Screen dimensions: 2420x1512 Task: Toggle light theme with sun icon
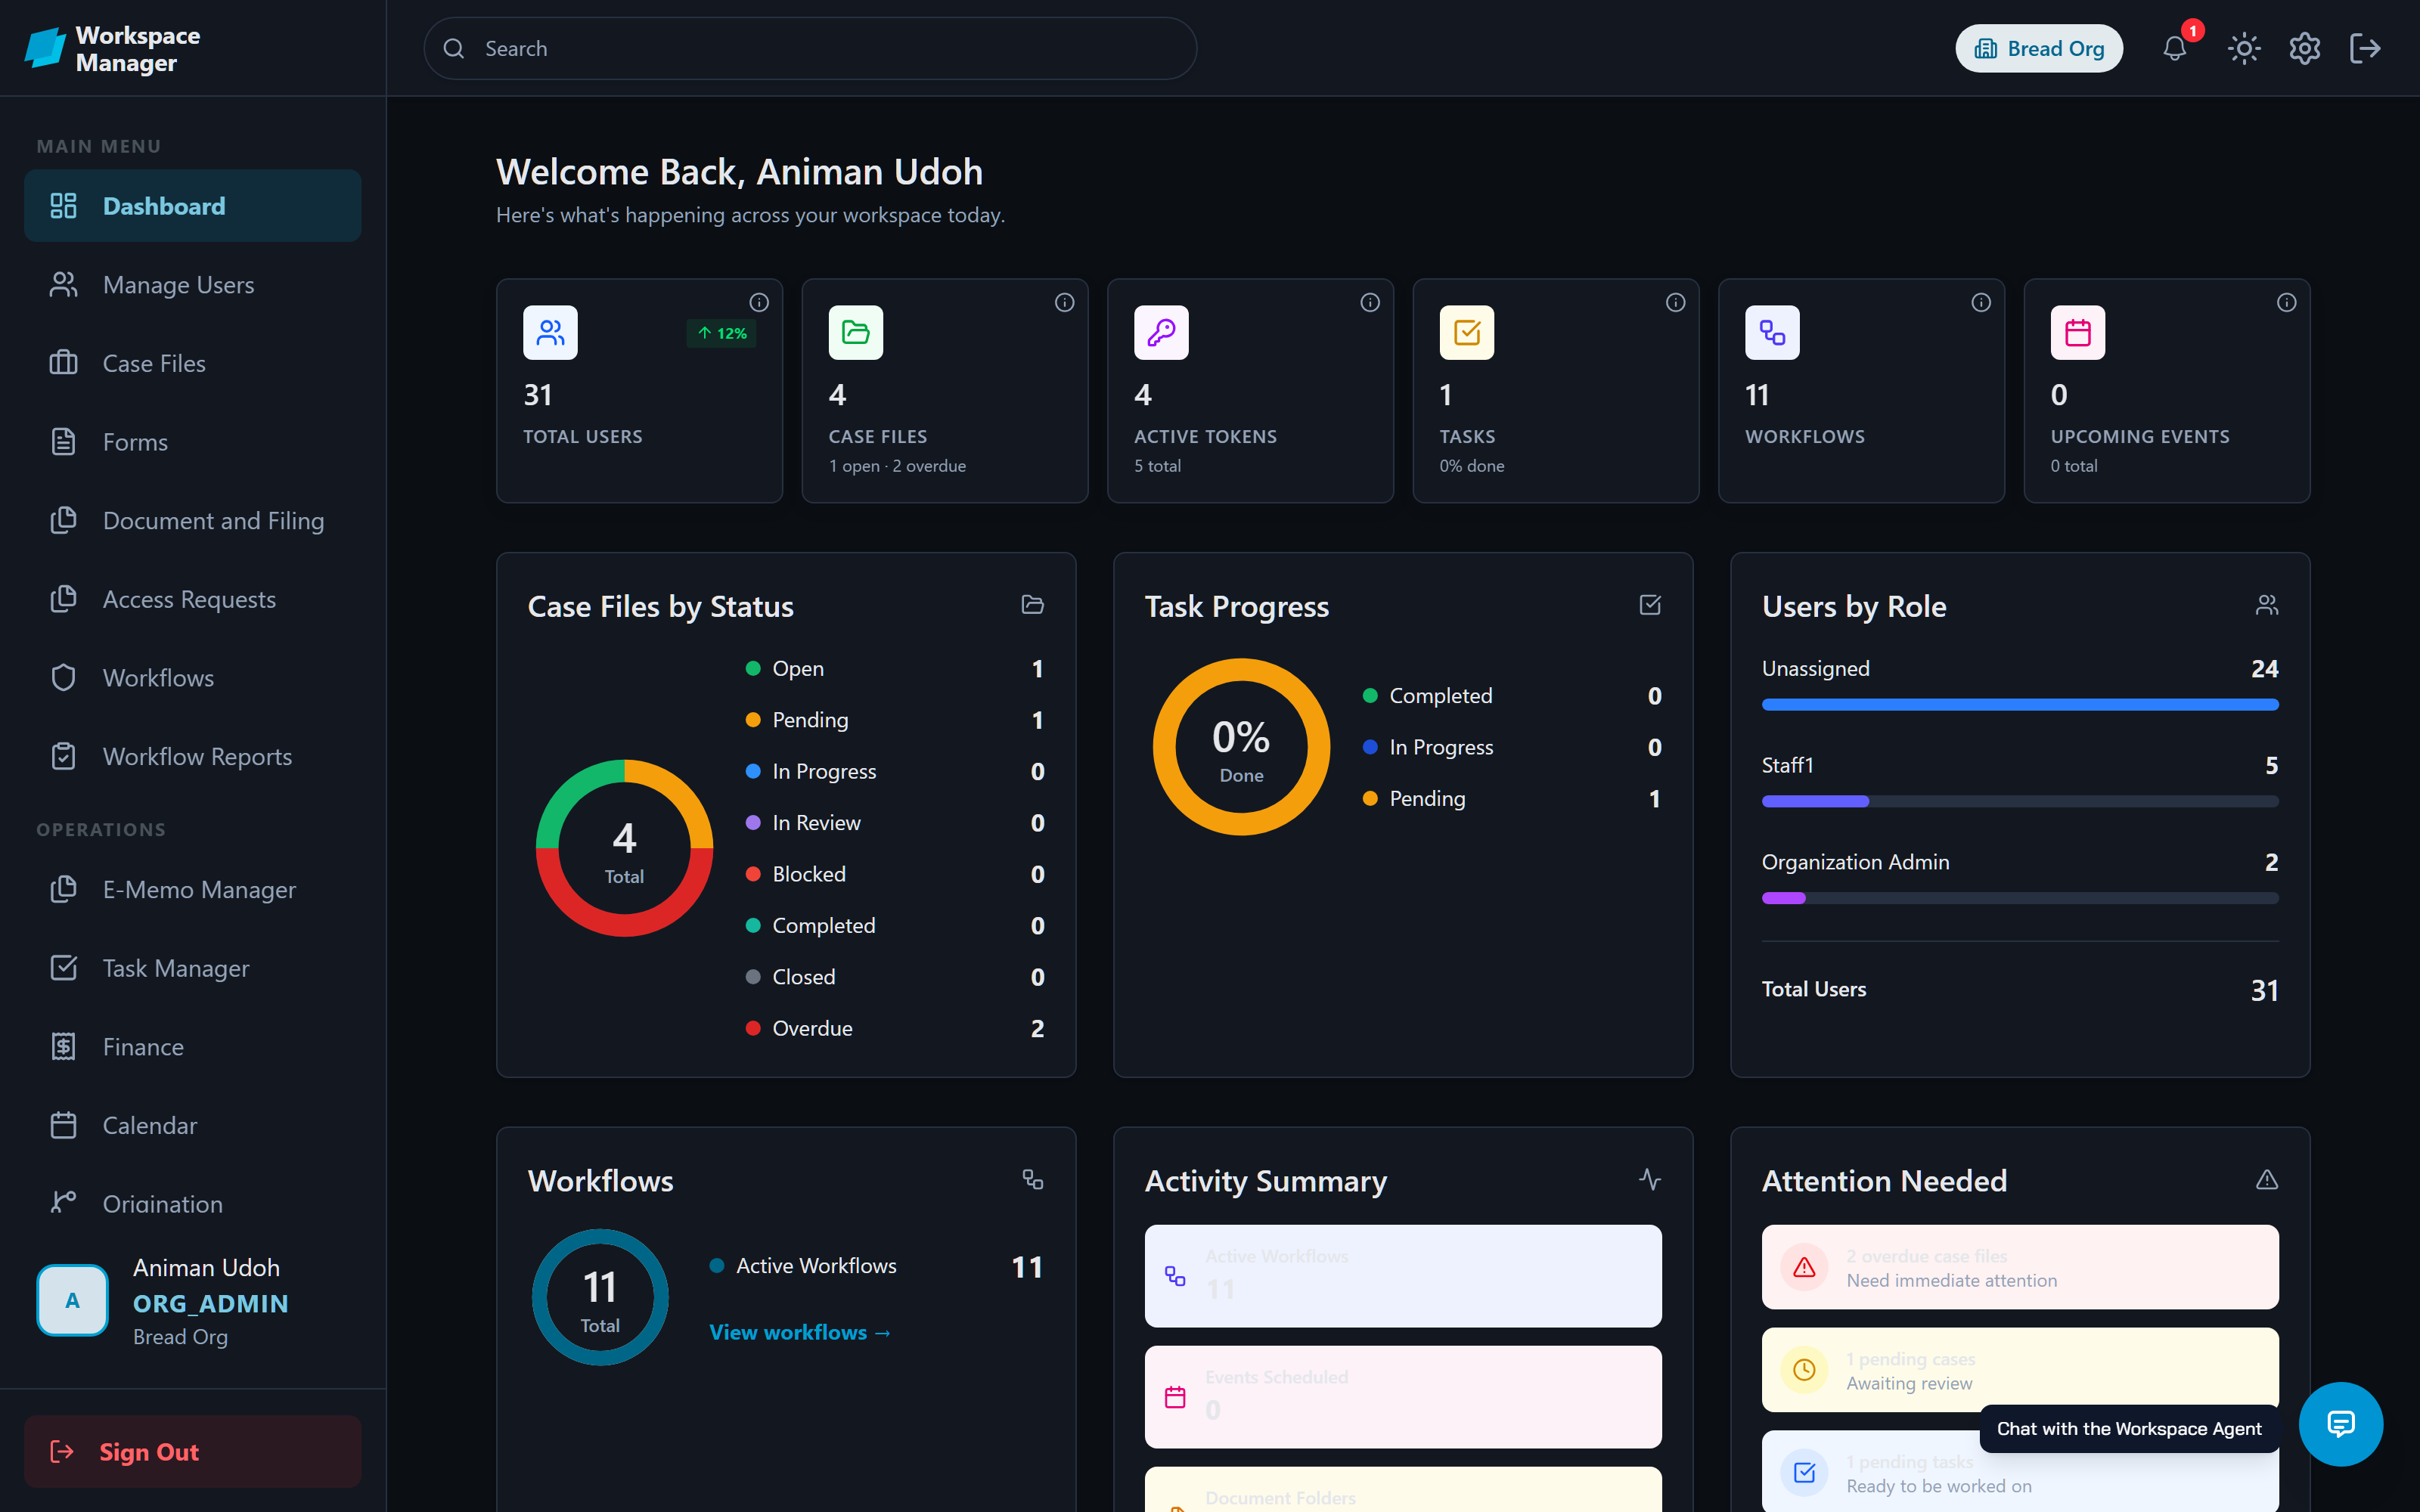[x=2244, y=48]
